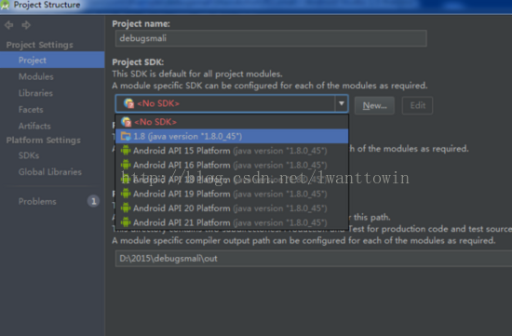Select Android API 21 Platform option
This screenshot has width=512, height=336.
point(232,222)
